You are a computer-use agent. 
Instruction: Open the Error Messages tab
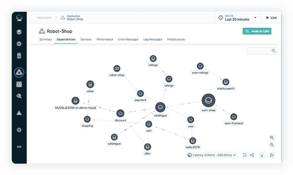point(128,40)
